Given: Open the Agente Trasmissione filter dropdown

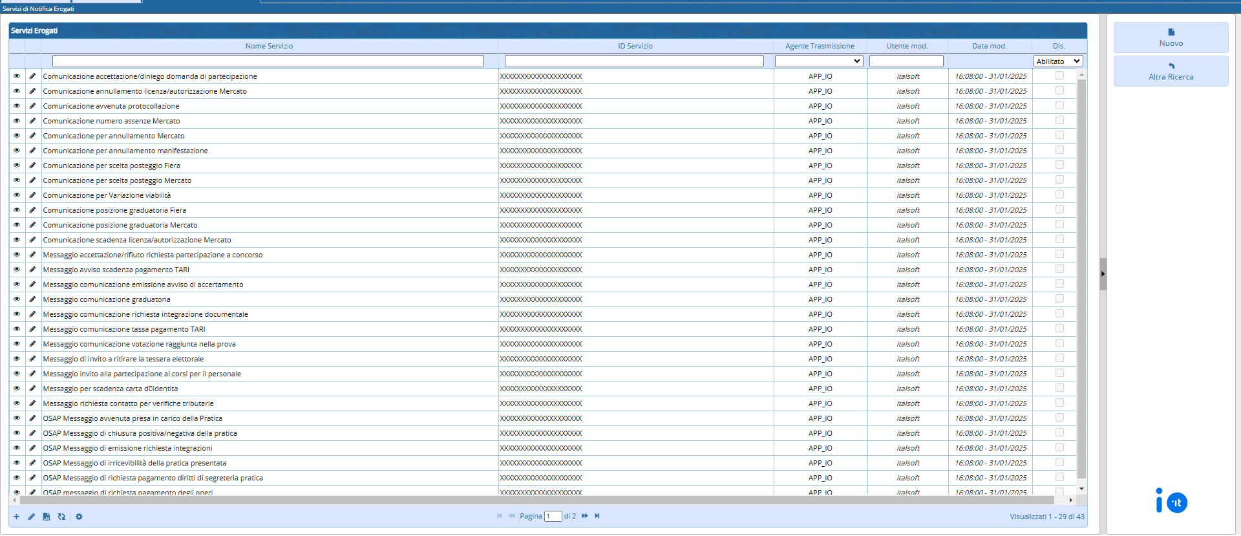Looking at the screenshot, I should [820, 61].
